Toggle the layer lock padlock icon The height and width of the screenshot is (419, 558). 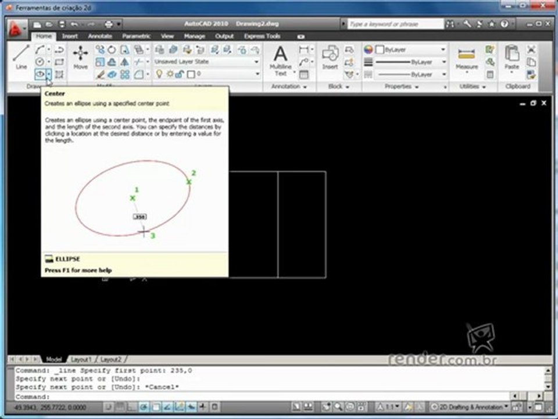tap(180, 74)
